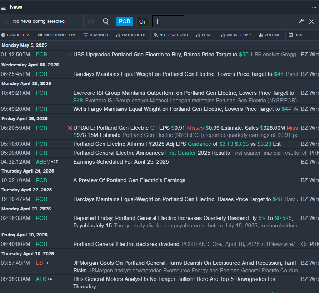Click the 'Friday April 25, 2025' date header
319x293 pixels.
24,119
